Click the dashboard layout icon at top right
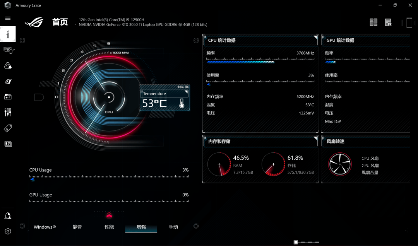Screen dimensions: 418x246 (373, 22)
